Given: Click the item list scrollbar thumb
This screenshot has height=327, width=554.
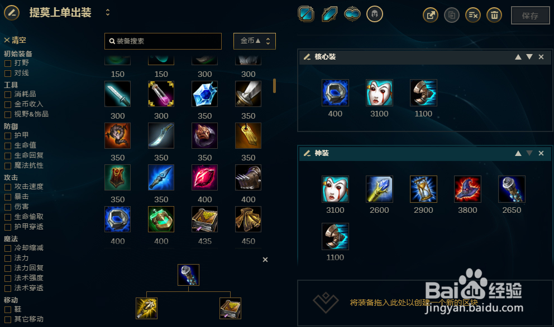Looking at the screenshot, I should coord(274,86).
